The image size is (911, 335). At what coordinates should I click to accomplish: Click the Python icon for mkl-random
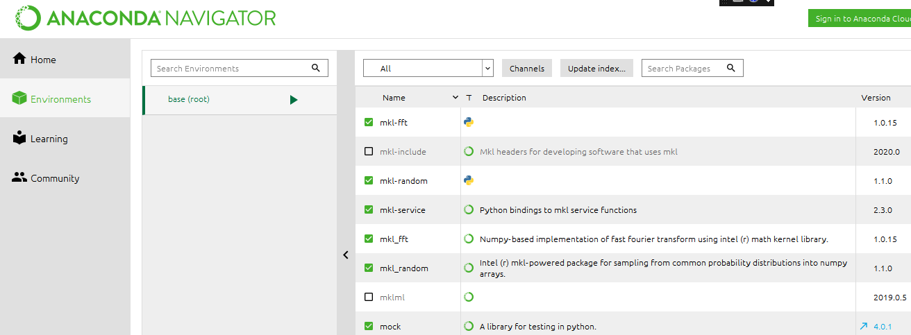point(469,180)
